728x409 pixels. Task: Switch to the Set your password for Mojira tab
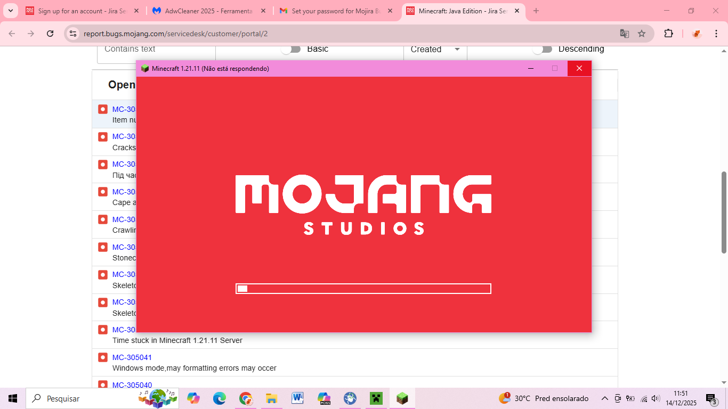(336, 11)
